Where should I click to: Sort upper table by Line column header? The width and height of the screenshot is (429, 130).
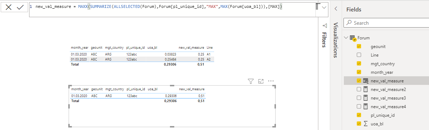[209, 48]
